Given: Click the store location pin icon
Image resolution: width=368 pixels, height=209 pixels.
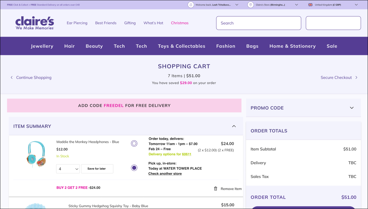Looking at the screenshot, I should pos(251,5).
